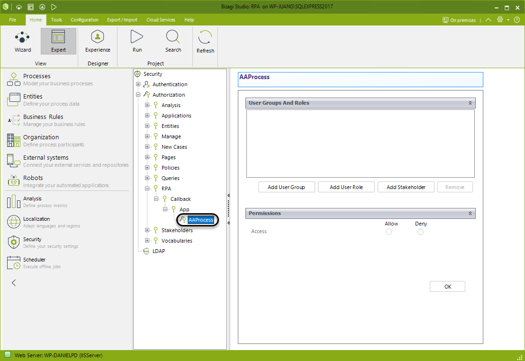
Task: Select the Allow access radio button
Action: tap(389, 232)
